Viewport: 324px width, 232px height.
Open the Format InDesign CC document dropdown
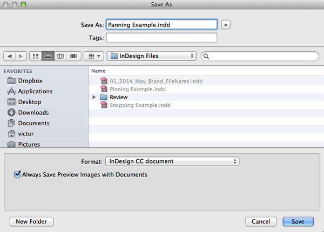tap(172, 161)
